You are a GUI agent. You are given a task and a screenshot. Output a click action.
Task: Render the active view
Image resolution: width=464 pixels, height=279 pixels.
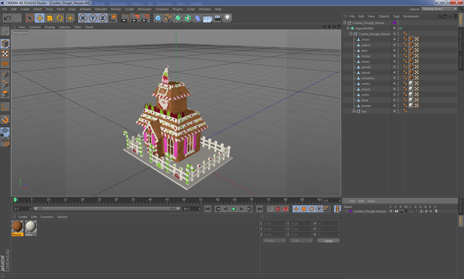pyautogui.click(x=125, y=18)
